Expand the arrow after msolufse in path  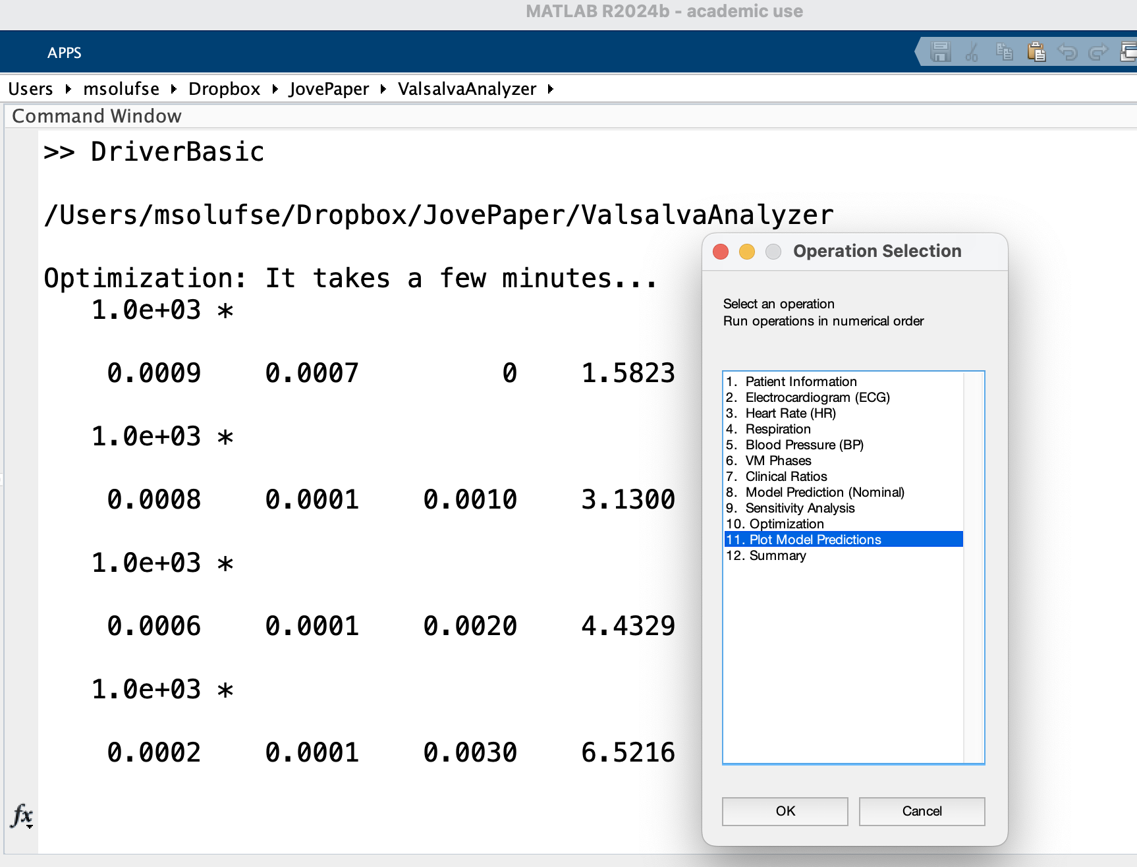pyautogui.click(x=174, y=89)
